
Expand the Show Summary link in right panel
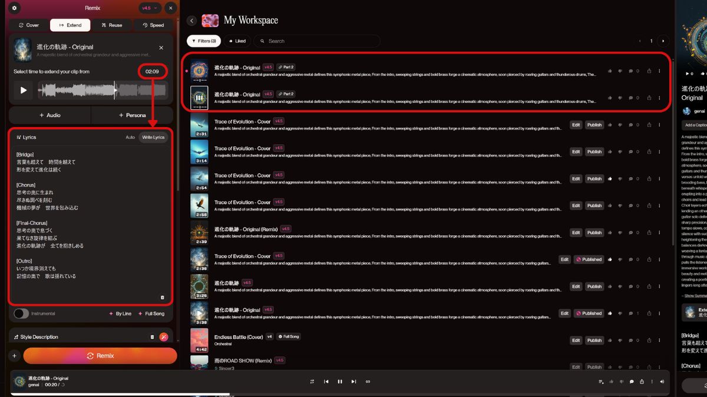point(695,295)
